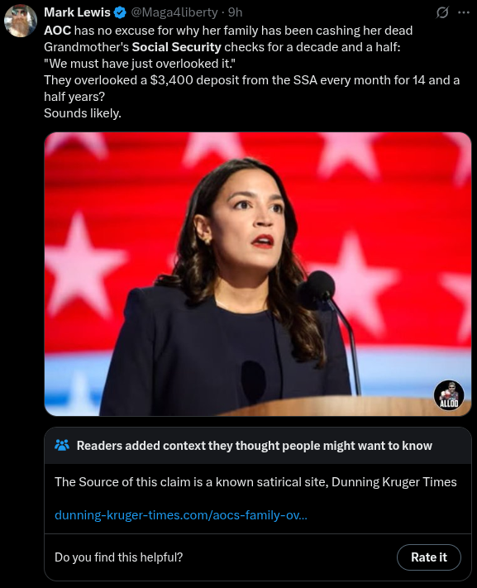
Task: Open the 9h post timestamp
Action: pos(235,12)
